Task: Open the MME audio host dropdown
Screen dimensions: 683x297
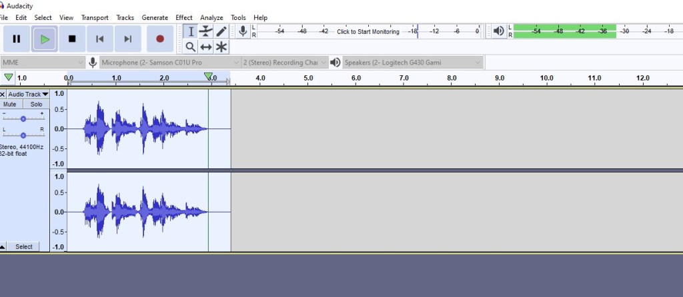Action: (43, 62)
